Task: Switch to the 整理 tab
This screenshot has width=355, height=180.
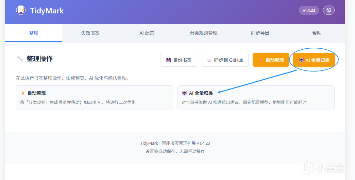Action: [34, 33]
